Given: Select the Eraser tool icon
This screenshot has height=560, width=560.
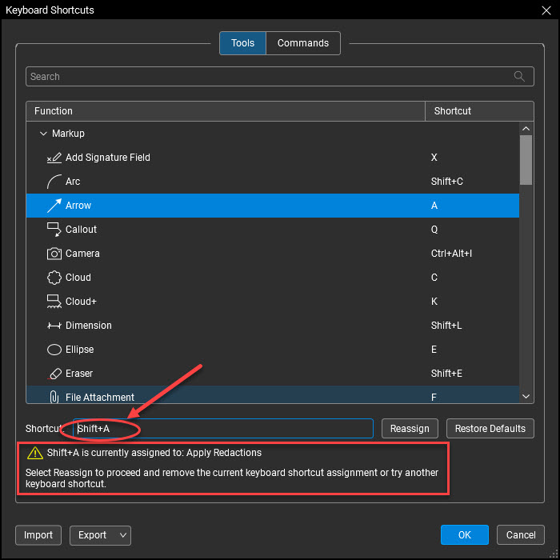Looking at the screenshot, I should tap(54, 374).
